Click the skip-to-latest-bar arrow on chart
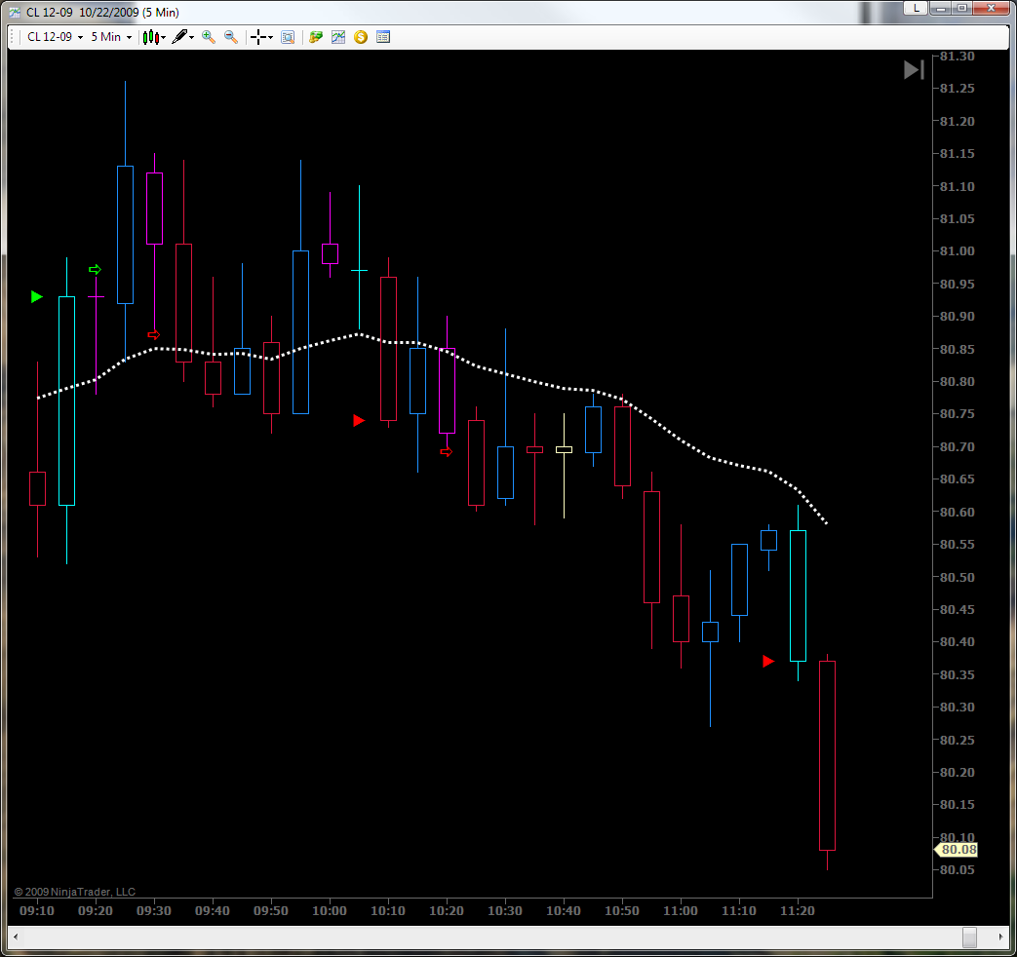 [914, 69]
